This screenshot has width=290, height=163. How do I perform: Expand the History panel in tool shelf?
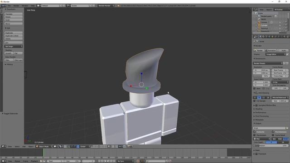(10, 64)
